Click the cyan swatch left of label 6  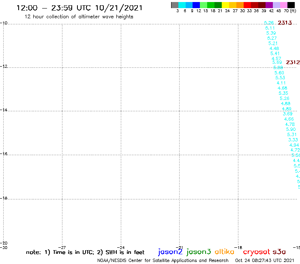(182, 5)
